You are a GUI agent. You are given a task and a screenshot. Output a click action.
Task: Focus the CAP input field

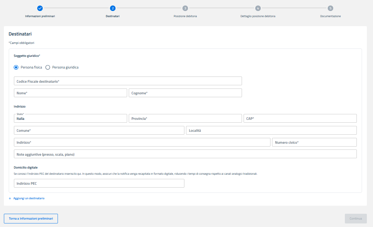click(x=300, y=119)
